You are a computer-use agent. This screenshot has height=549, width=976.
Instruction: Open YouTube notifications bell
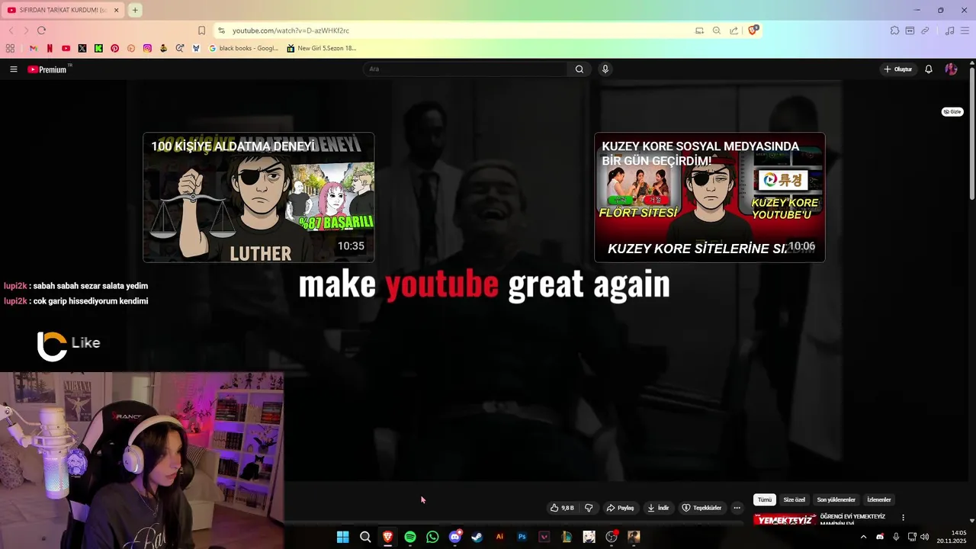tap(929, 69)
